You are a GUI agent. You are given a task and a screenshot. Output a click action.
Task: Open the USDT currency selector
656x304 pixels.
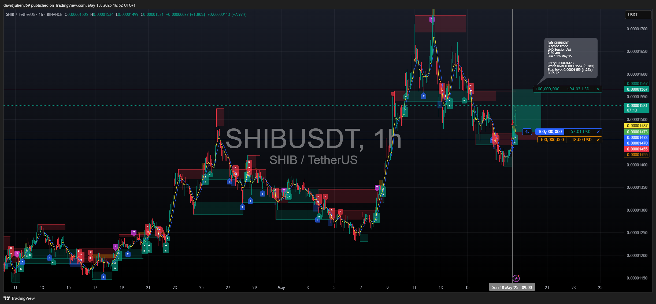(638, 15)
